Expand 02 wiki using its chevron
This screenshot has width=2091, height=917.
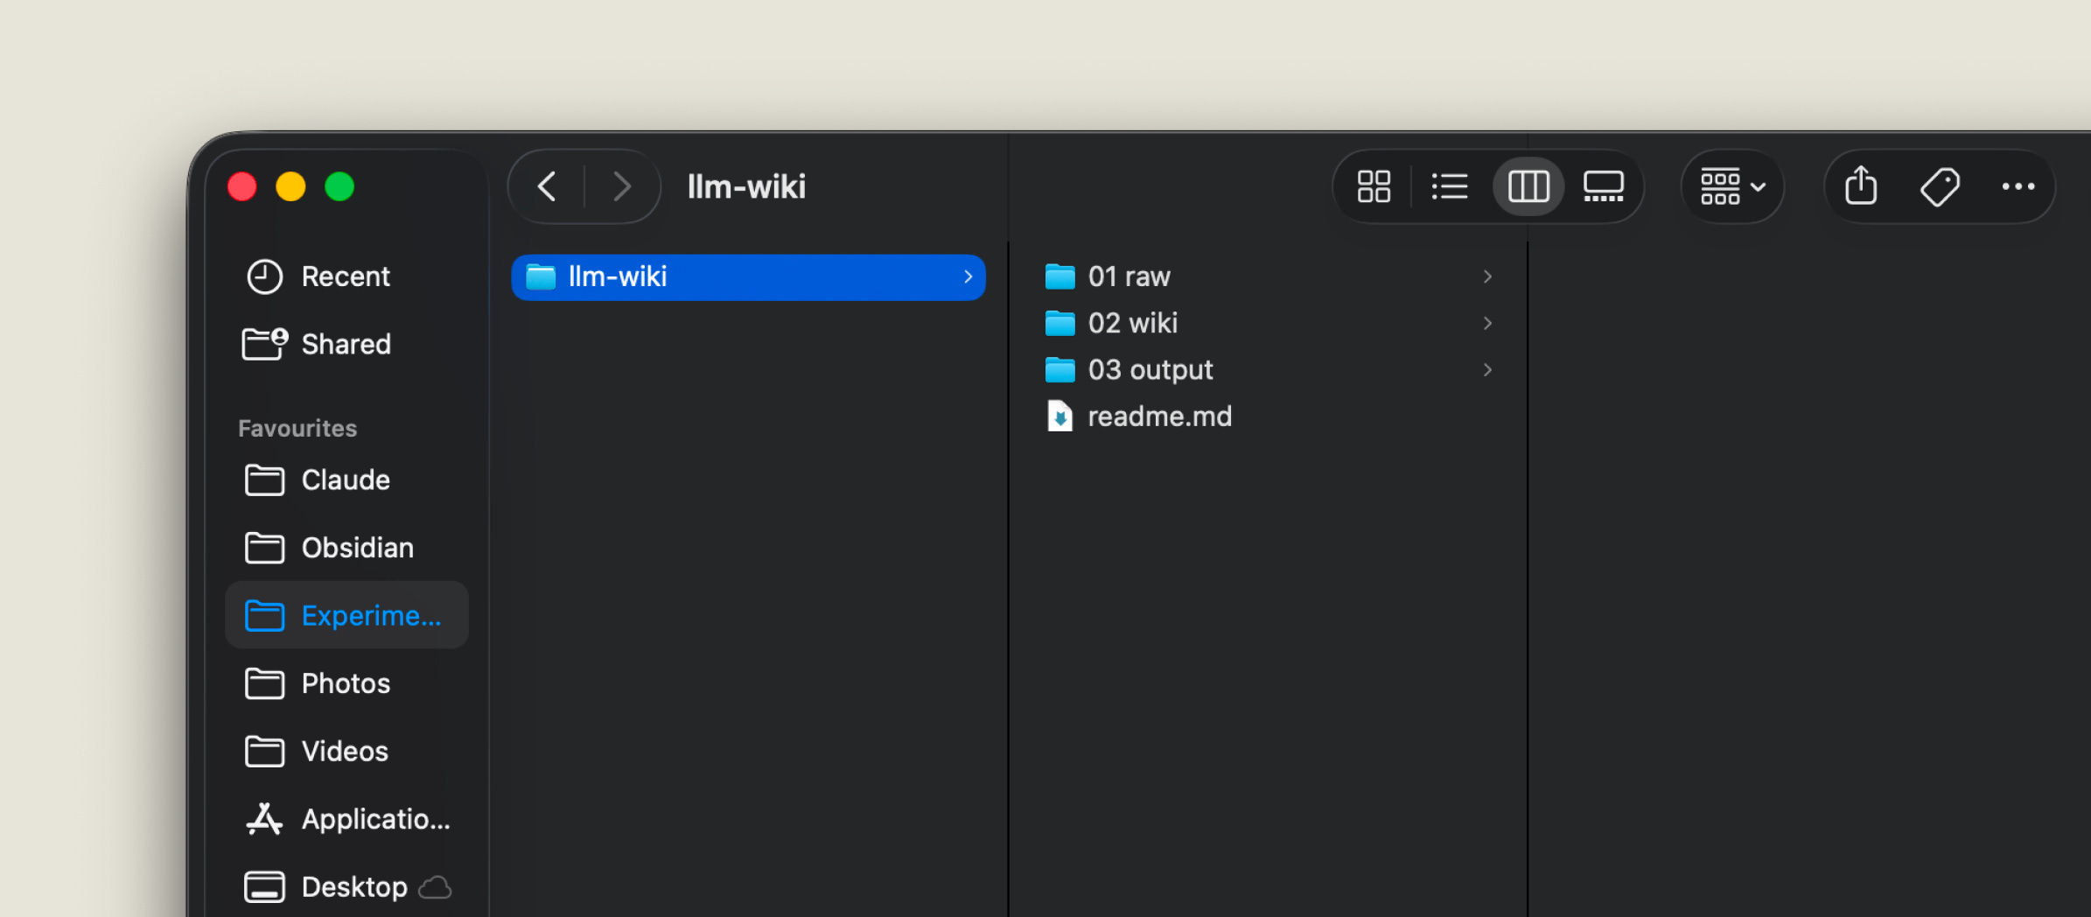pos(1487,323)
